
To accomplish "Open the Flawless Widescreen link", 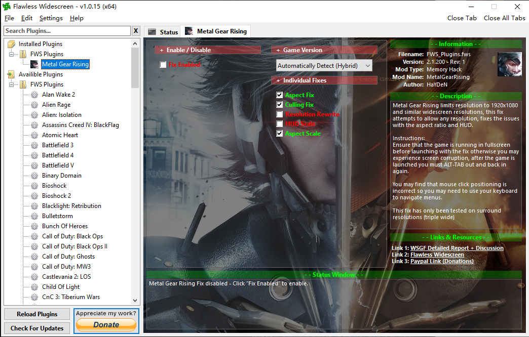I will tap(437, 255).
